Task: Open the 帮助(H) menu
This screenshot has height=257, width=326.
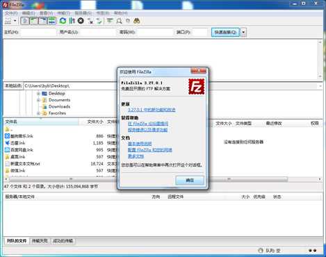Action: [x=121, y=13]
